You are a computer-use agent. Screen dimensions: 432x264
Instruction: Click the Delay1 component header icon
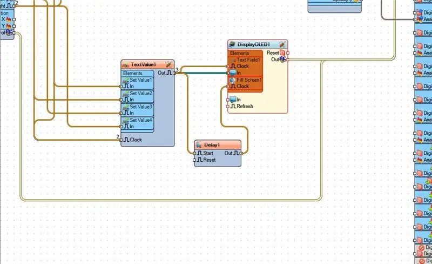tap(199, 144)
